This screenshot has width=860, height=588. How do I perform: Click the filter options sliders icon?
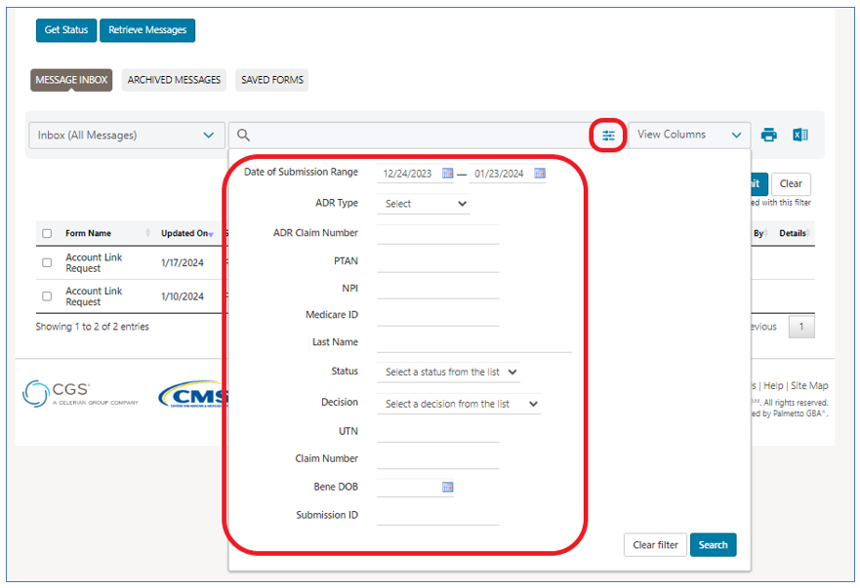[x=608, y=136]
